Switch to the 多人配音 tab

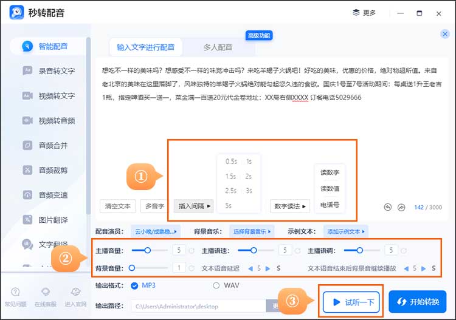click(x=218, y=47)
